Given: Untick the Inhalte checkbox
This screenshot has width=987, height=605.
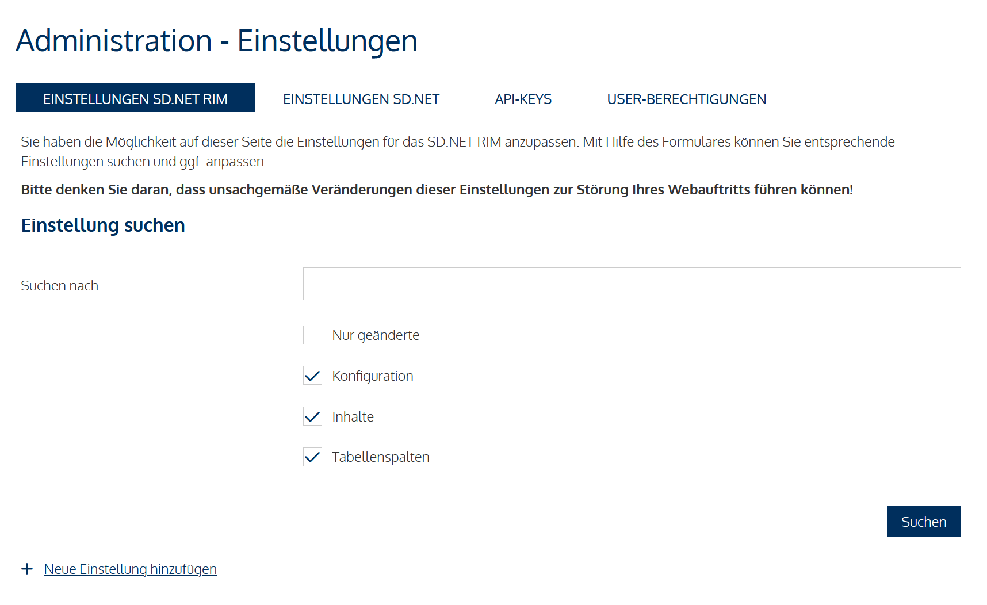Looking at the screenshot, I should tap(312, 416).
